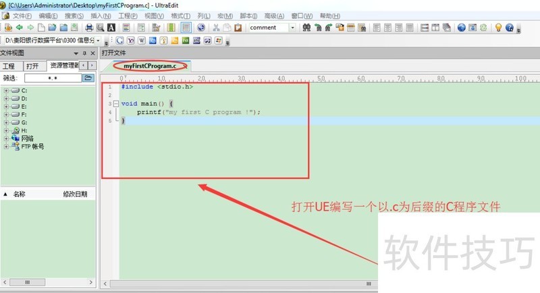Viewport: 540px width, 293px height.
Task: Open file view panel menu arrow
Action: click(76, 53)
